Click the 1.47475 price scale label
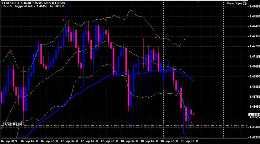Screen dimensions: 260x144 (255, 26)
